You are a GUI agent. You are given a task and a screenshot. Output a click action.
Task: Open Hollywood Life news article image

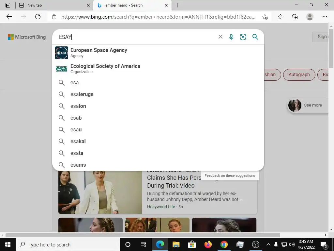pos(100,192)
